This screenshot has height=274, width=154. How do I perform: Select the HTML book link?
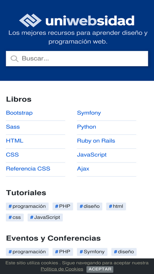pos(14,140)
